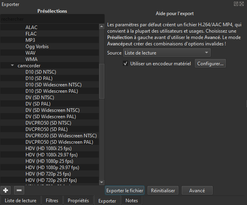The width and height of the screenshot is (247, 205).
Task: Choose HDV (HD 1080i 29.97 fps) preset
Action: point(50,155)
